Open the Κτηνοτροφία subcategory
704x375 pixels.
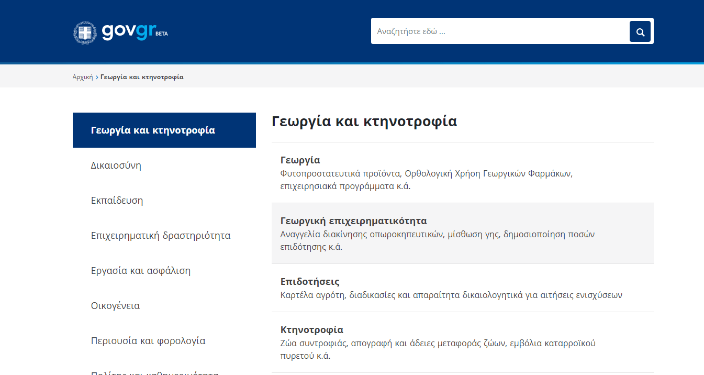pyautogui.click(x=312, y=330)
